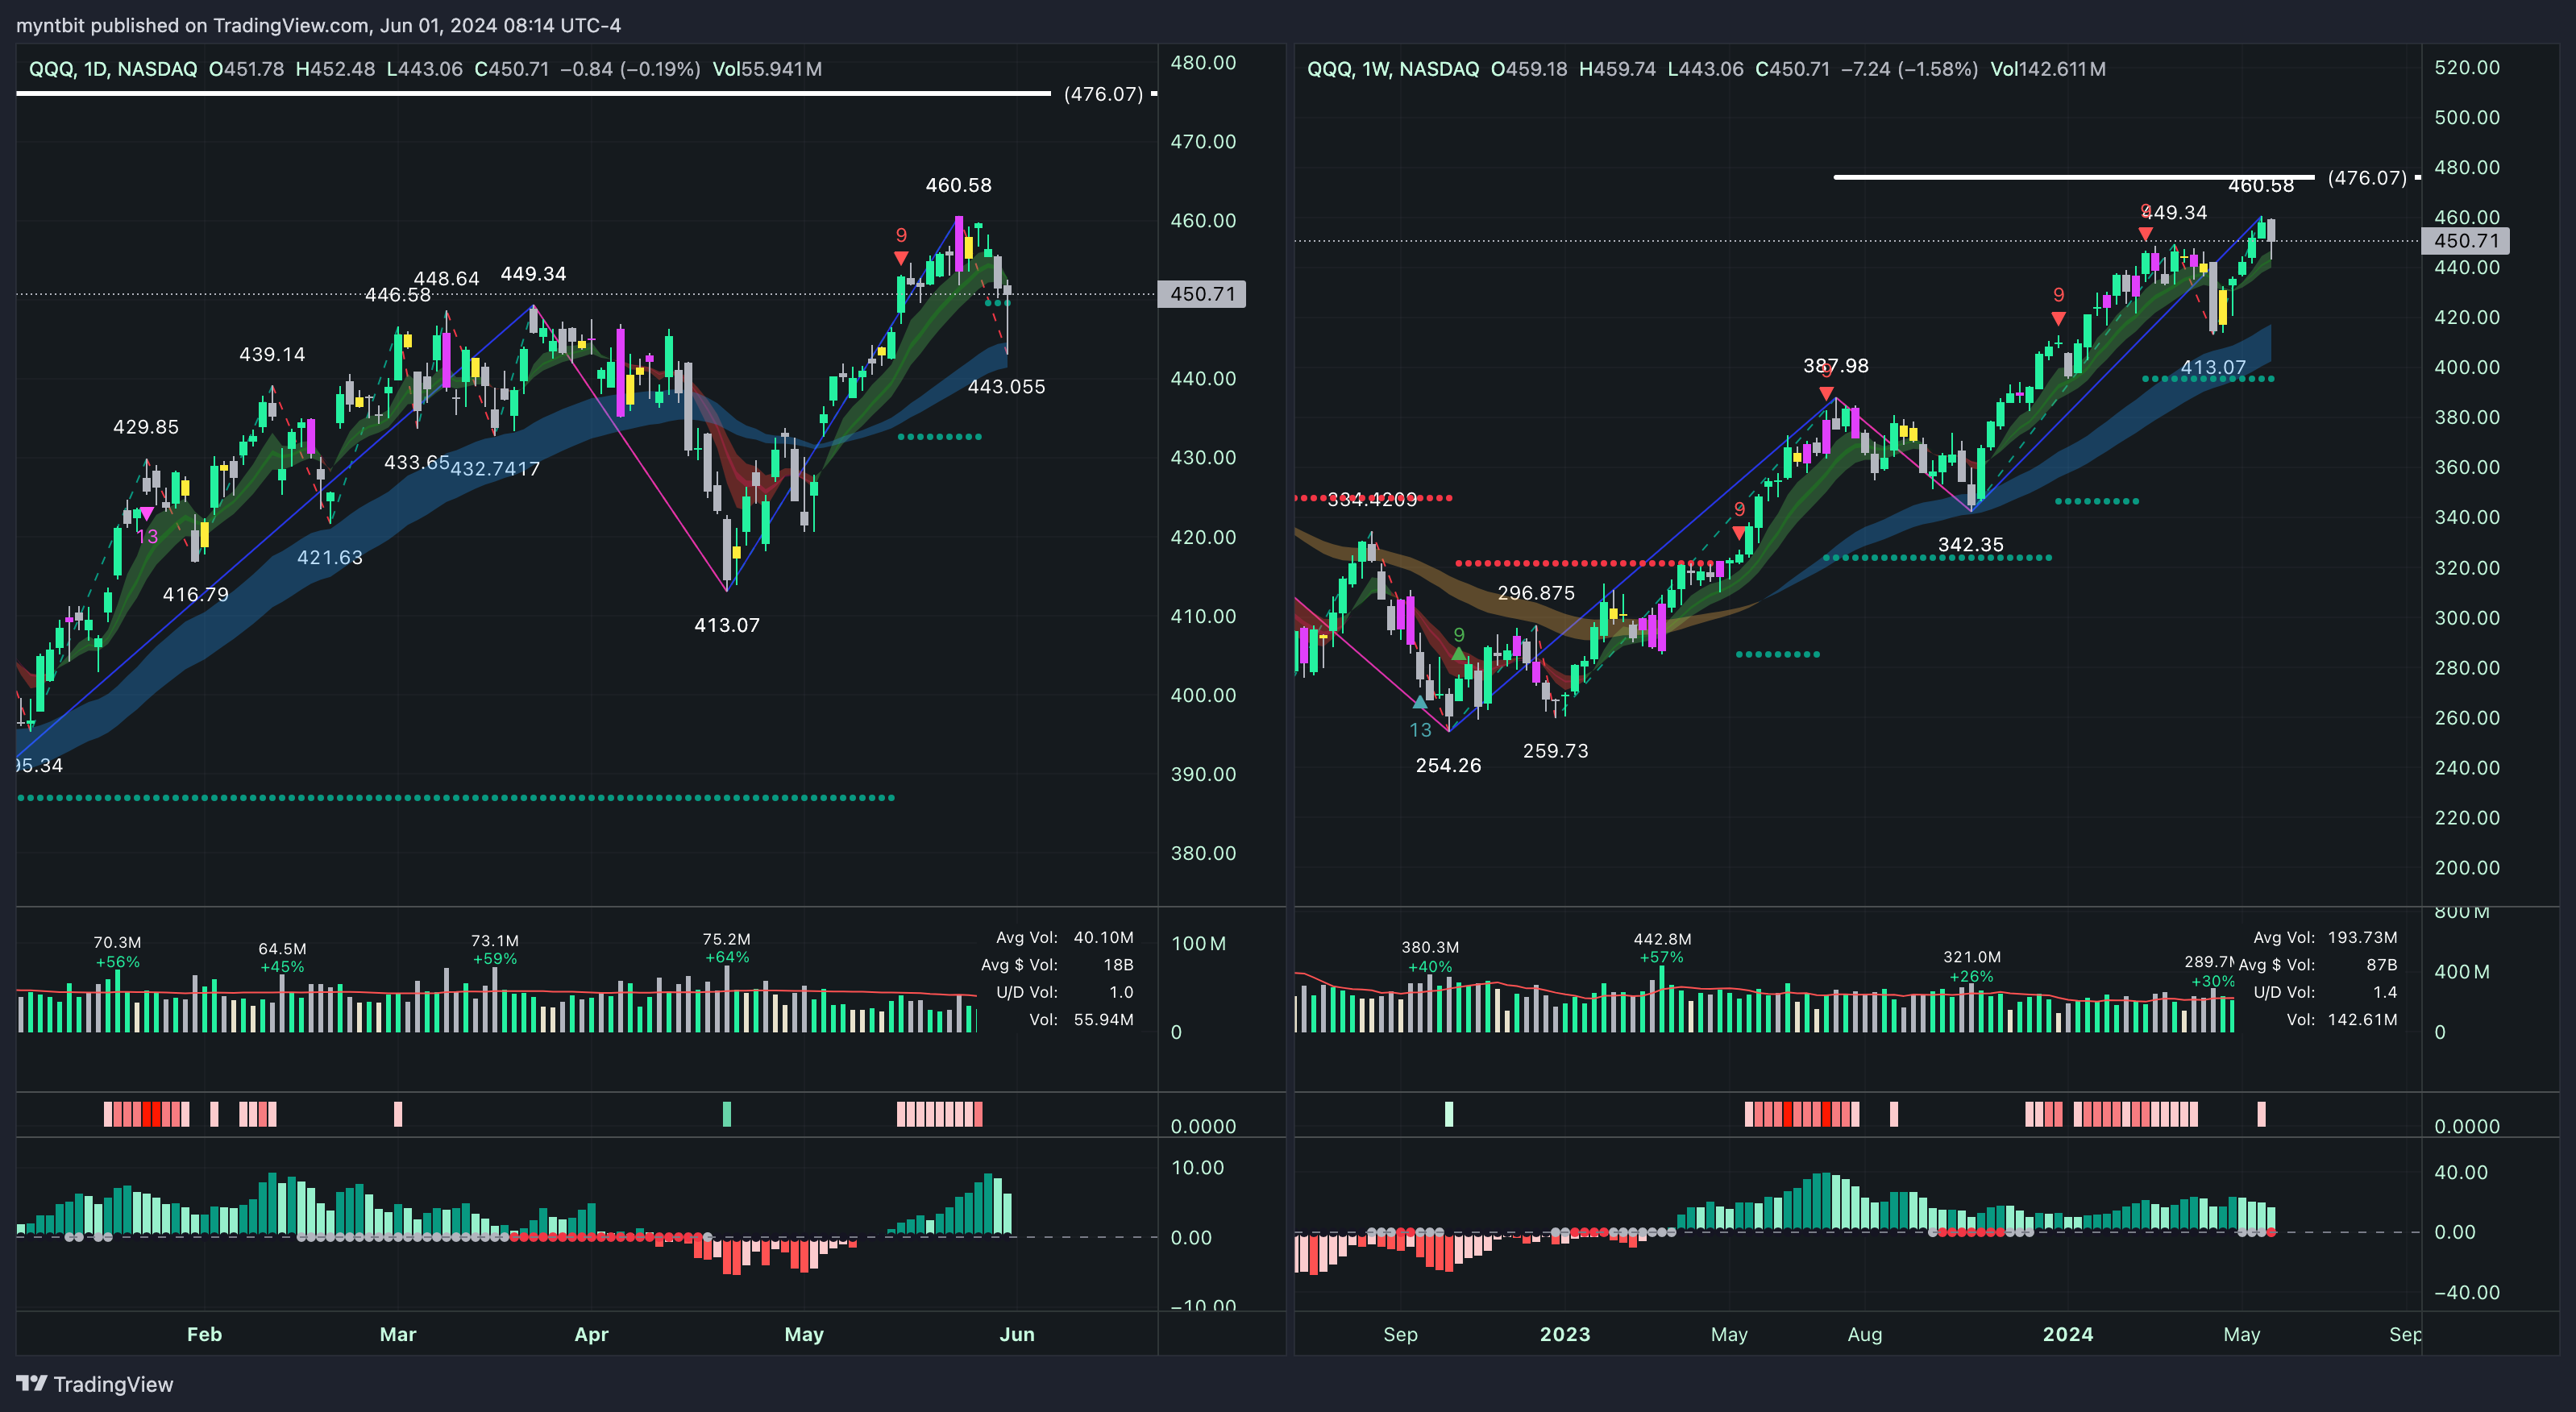Click the 416.79 swing low label
Viewport: 2576px width, 1412px height.
pyautogui.click(x=196, y=594)
